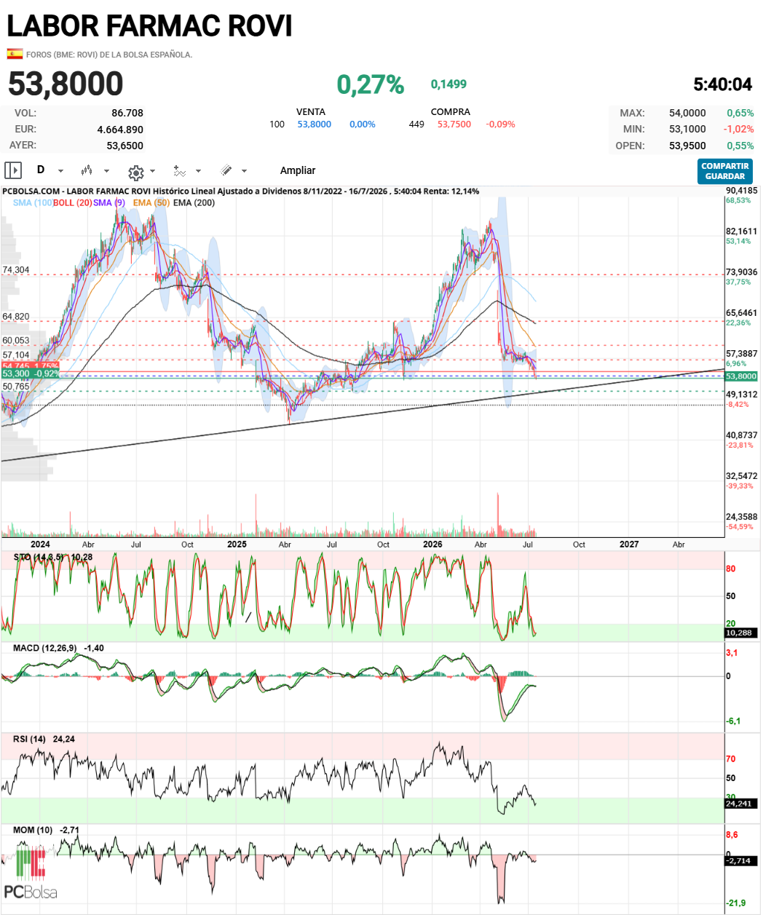
Task: Expand the D timeframe dropdown arrow
Action: click(60, 171)
